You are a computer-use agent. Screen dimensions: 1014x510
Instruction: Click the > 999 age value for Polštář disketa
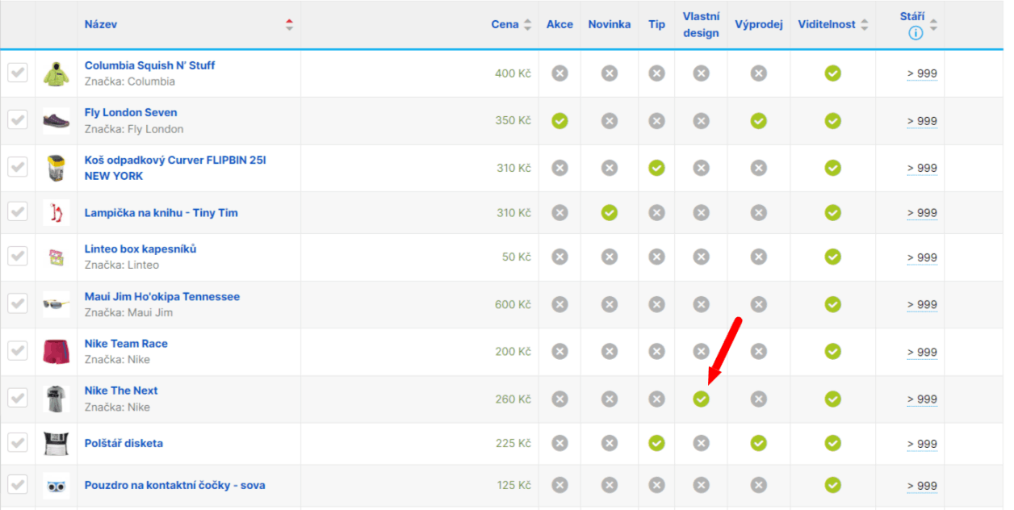921,444
